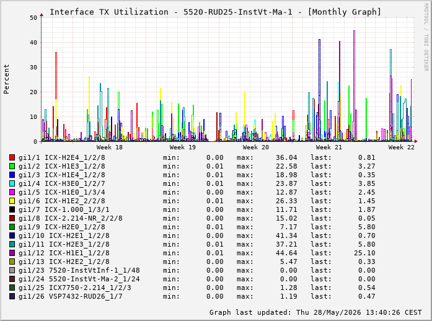The image size is (432, 321).
Task: Select legend label gi1/6 ICX-H1E2_2/2/8
Action: tap(62, 201)
